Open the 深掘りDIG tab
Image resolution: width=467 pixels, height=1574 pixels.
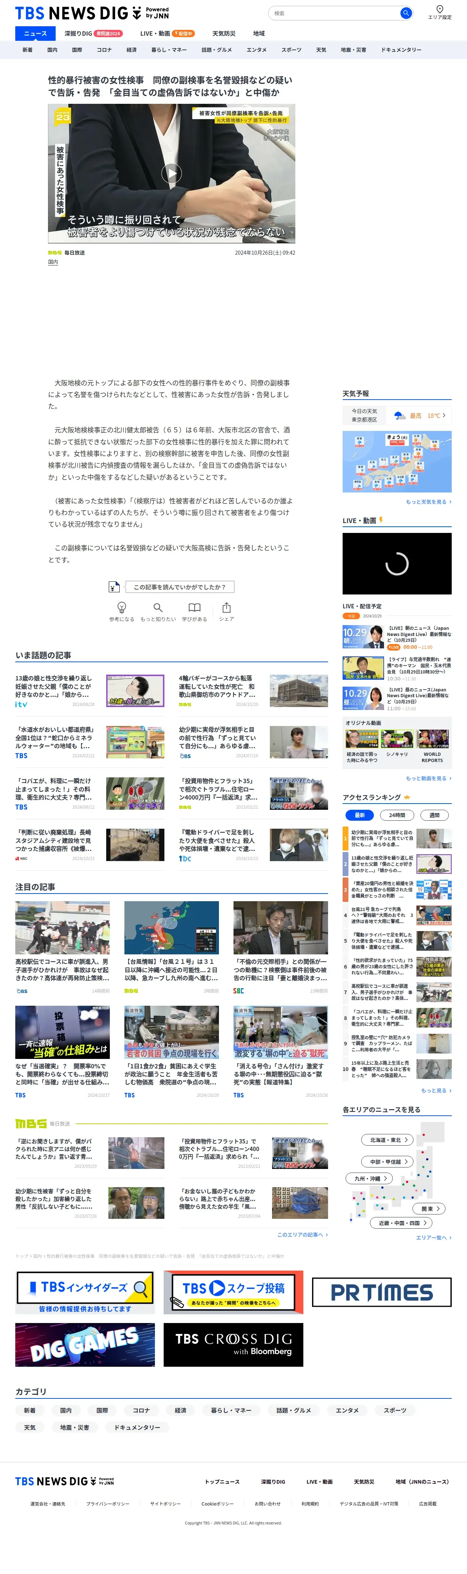pos(93,34)
